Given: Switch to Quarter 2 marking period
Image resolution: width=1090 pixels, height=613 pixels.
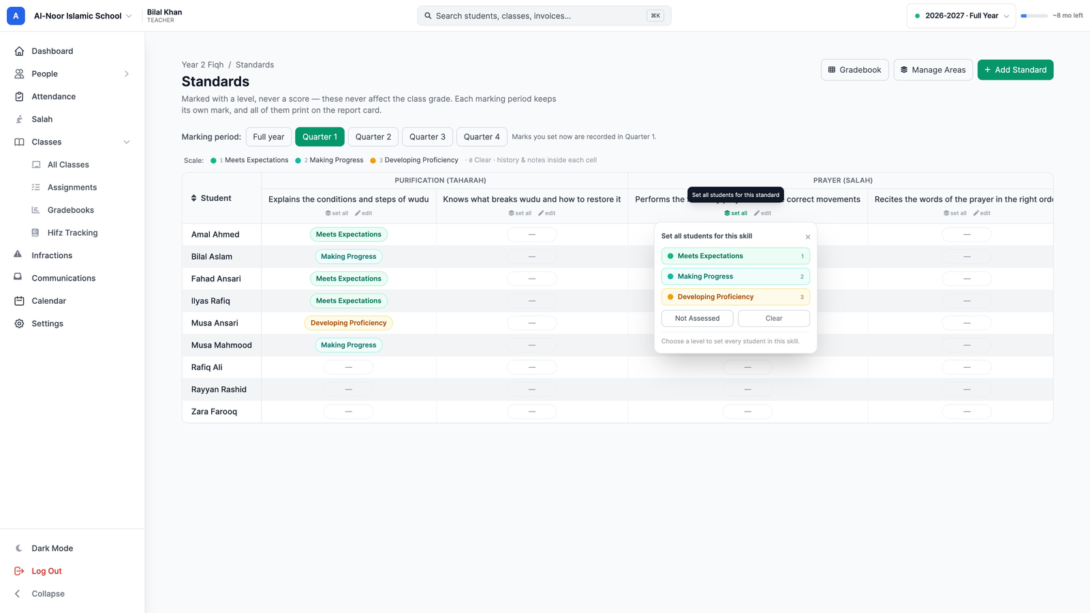Looking at the screenshot, I should click(x=373, y=137).
